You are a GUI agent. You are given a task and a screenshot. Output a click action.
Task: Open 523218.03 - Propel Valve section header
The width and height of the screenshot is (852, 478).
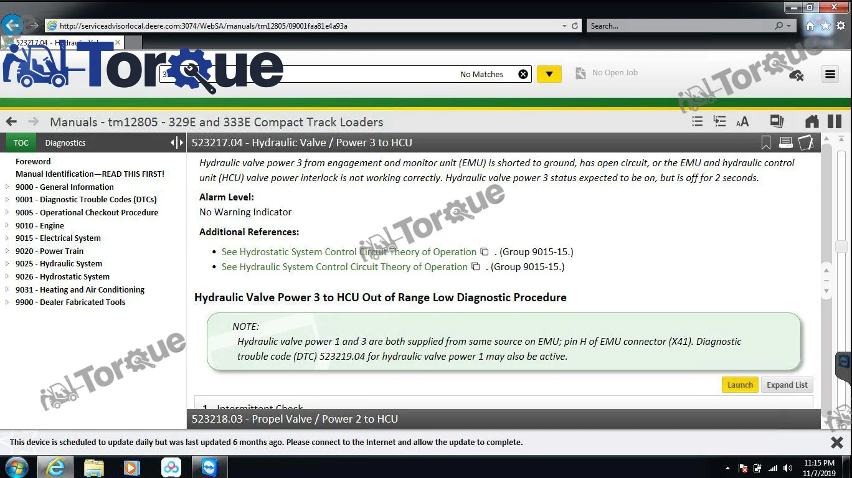(x=503, y=419)
